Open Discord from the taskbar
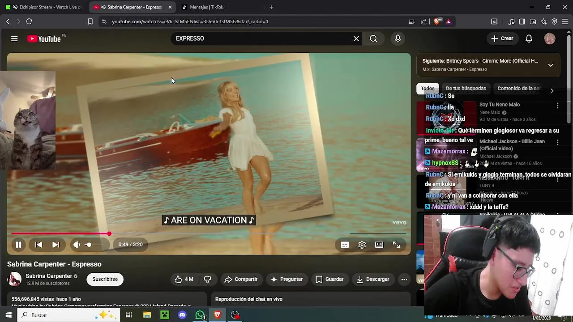 click(x=182, y=315)
